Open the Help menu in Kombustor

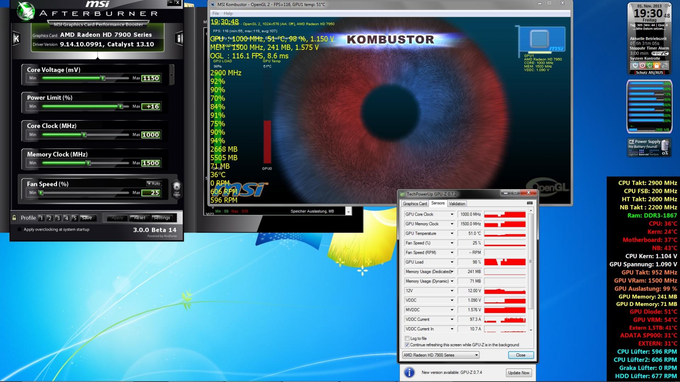point(228,13)
